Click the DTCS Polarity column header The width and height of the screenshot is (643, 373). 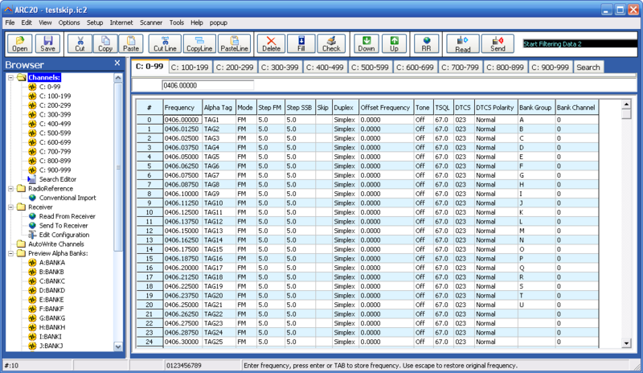pyautogui.click(x=496, y=108)
